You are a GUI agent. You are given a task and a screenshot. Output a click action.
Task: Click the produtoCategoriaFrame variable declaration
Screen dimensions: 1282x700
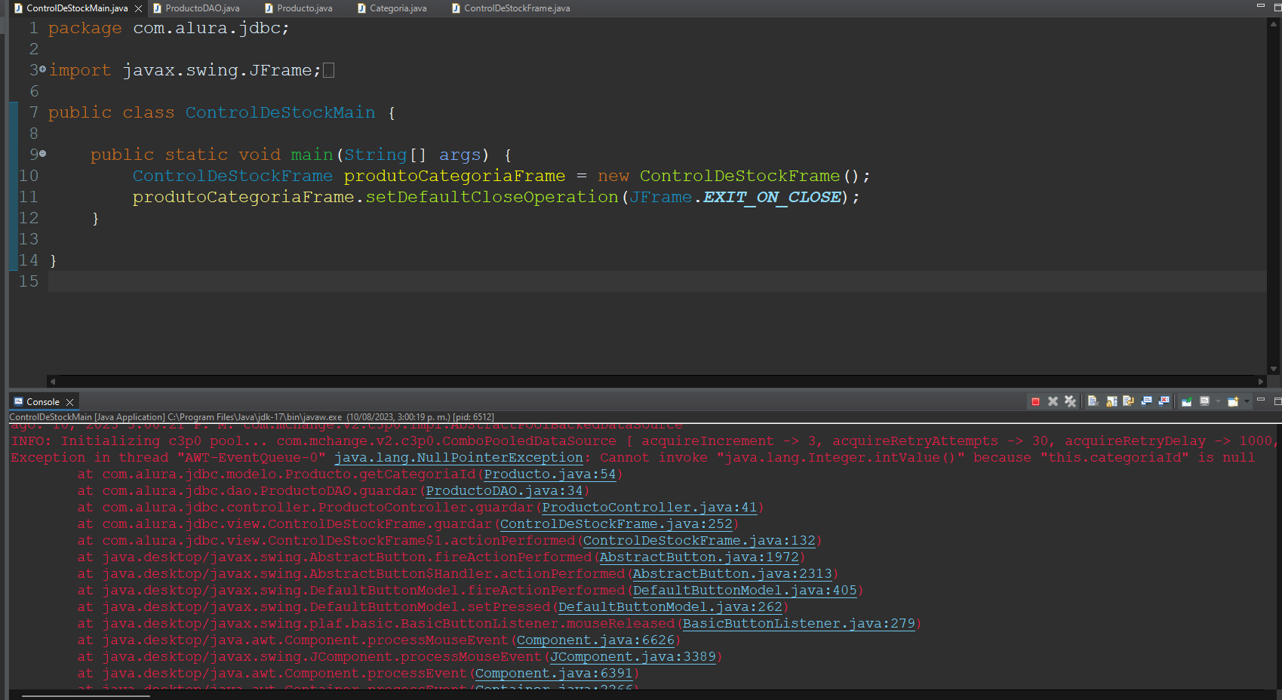[x=454, y=176]
